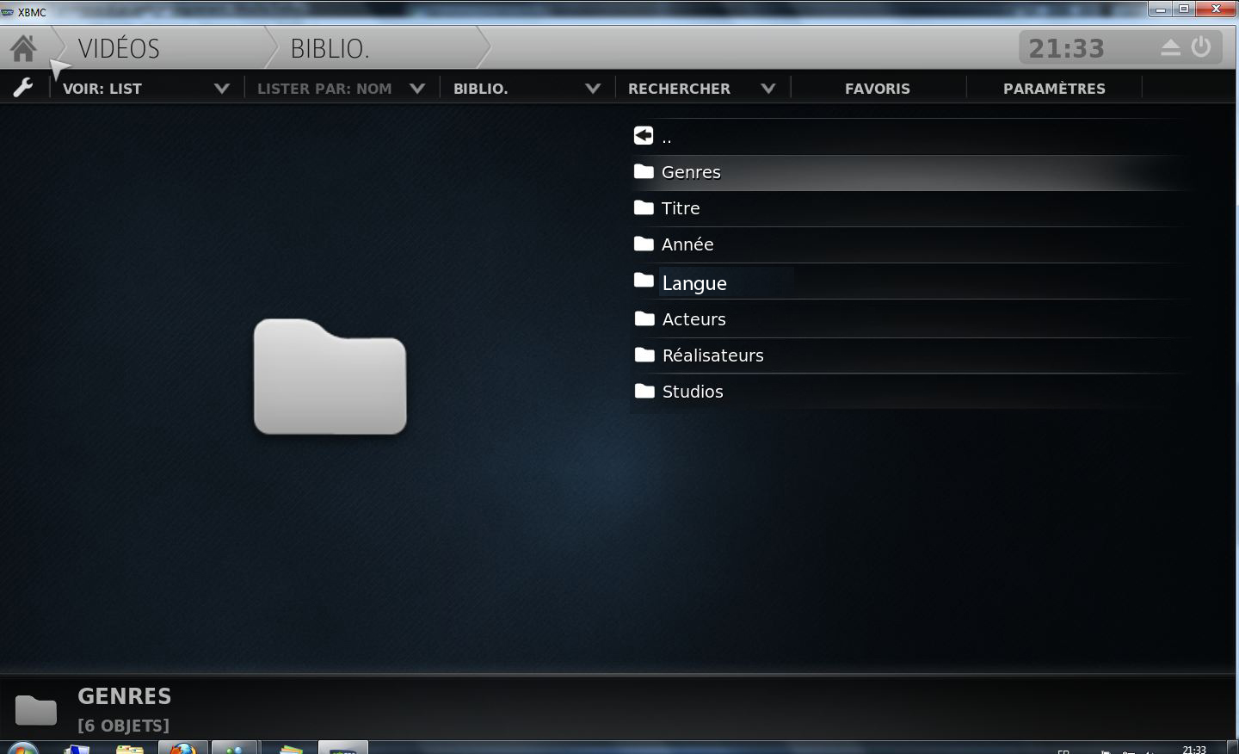Viewport: 1239px width, 754px height.
Task: Click the large folder thumbnail preview
Action: [330, 377]
